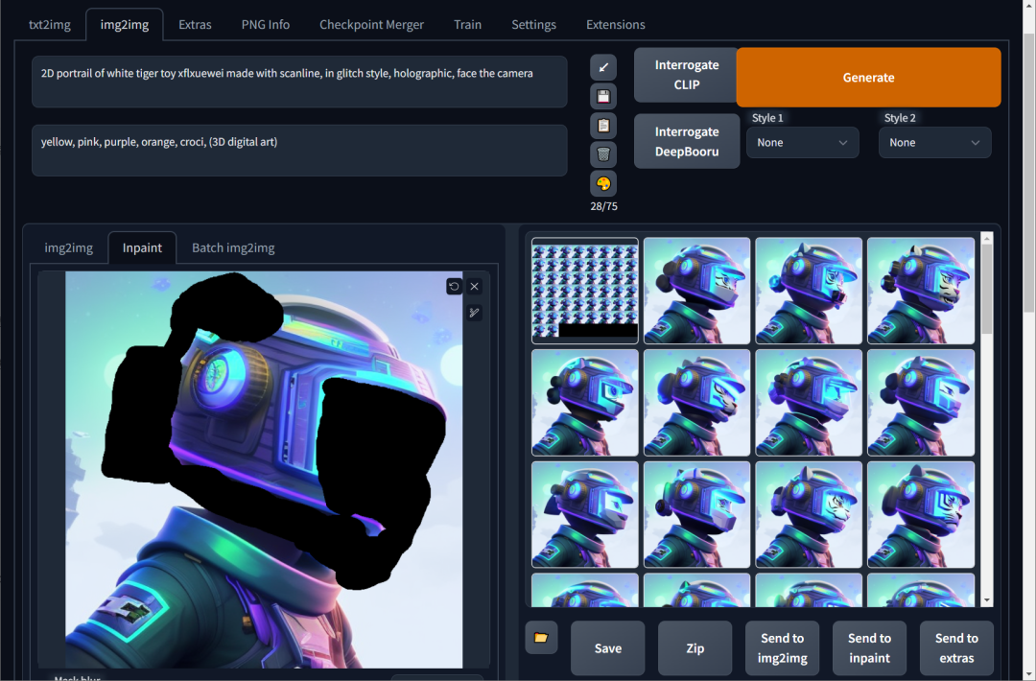Select the first thumbnail in the third gallery row
1036x681 pixels.
585,514
